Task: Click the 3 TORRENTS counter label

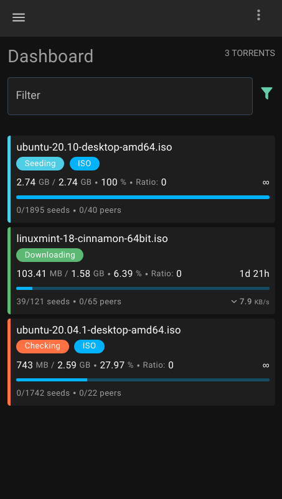Action: coord(250,53)
